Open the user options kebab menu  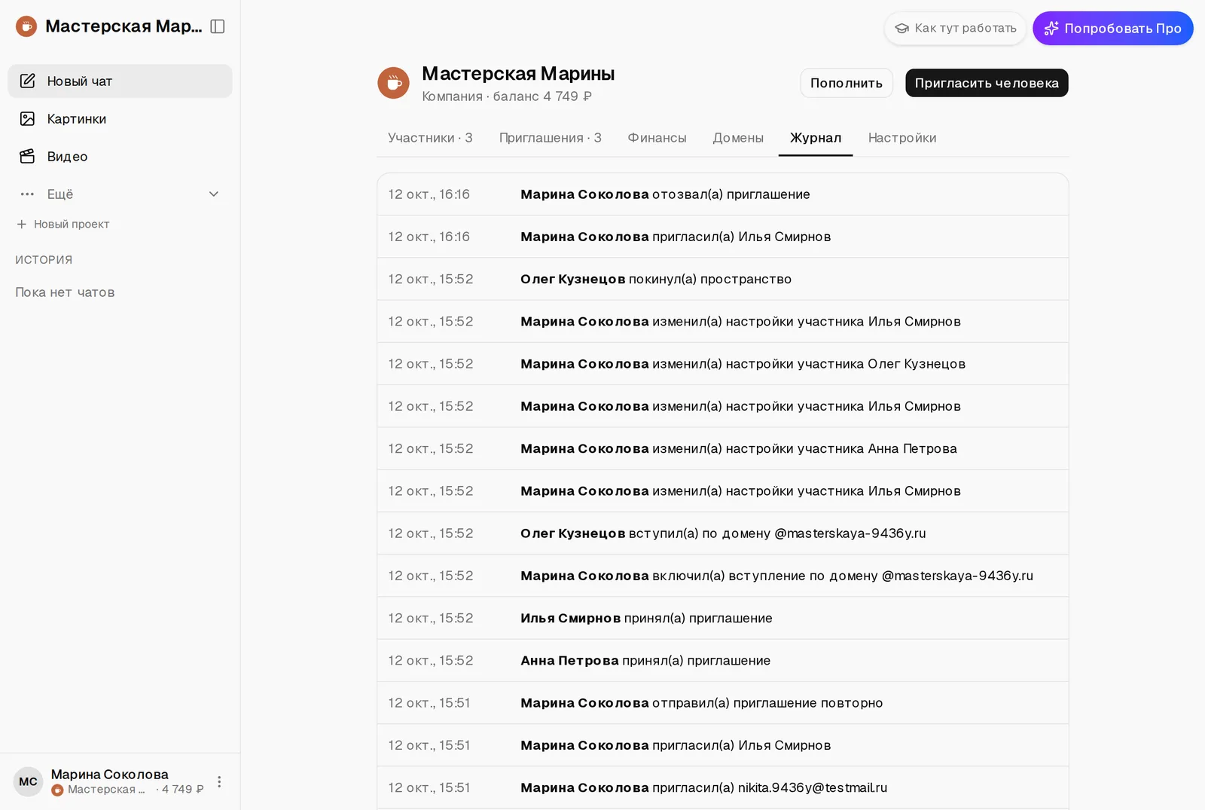[219, 781]
